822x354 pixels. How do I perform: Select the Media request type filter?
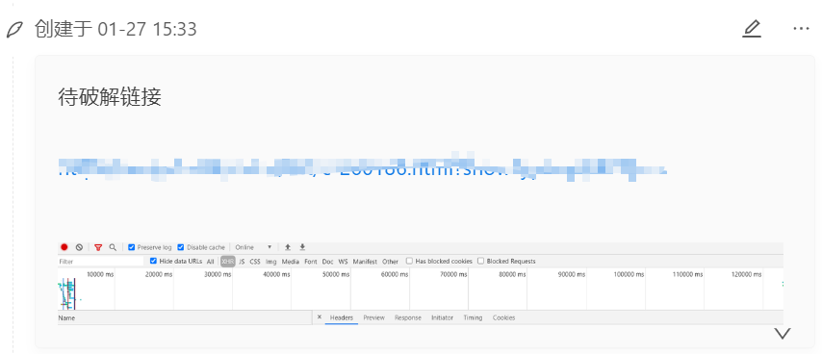[x=291, y=262]
